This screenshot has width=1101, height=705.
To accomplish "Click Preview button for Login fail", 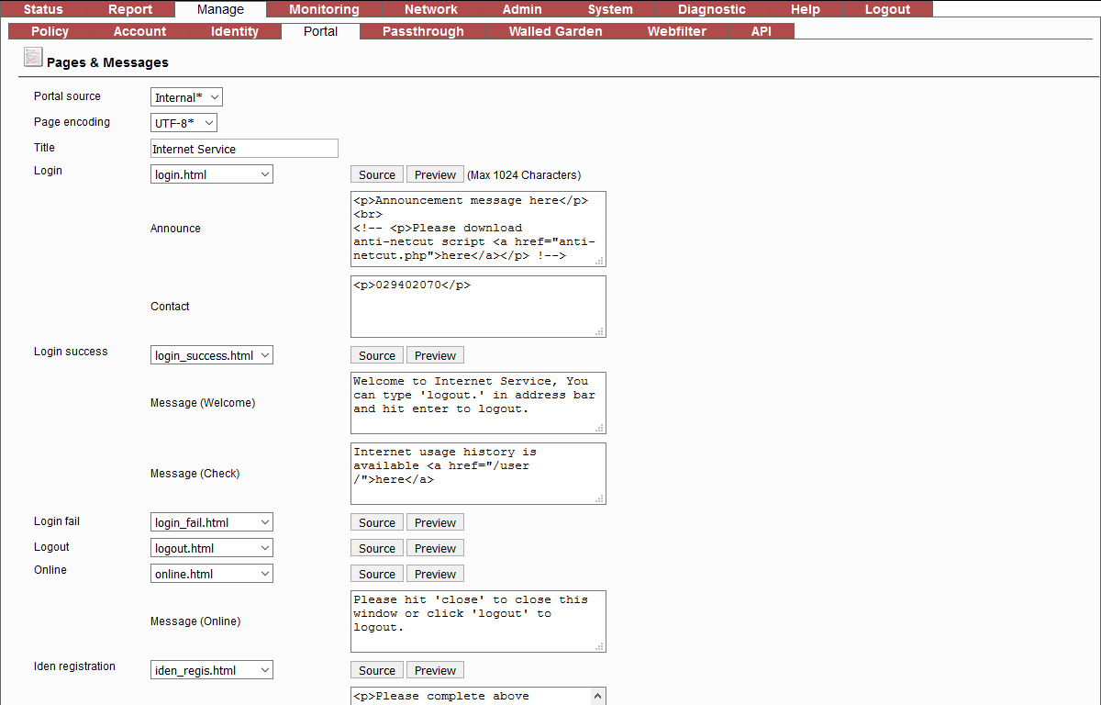I will 435,522.
